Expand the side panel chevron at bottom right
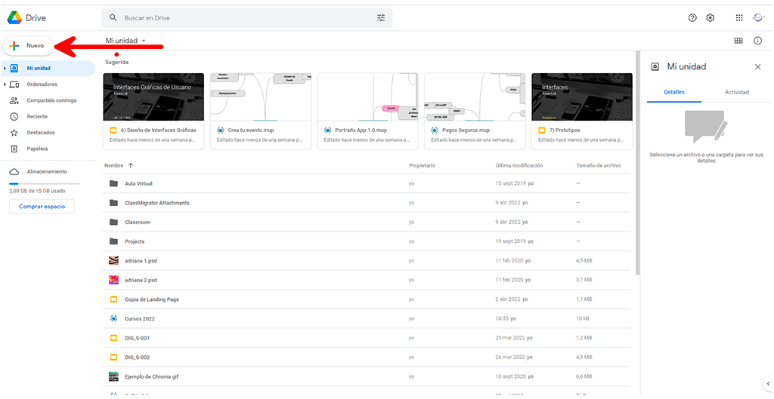Image resolution: width=774 pixels, height=399 pixels. 768,382
